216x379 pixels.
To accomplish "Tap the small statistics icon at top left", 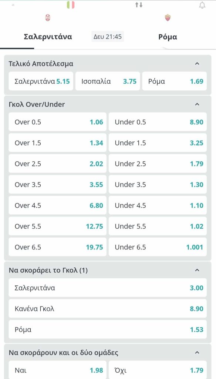I will [13, 5].
